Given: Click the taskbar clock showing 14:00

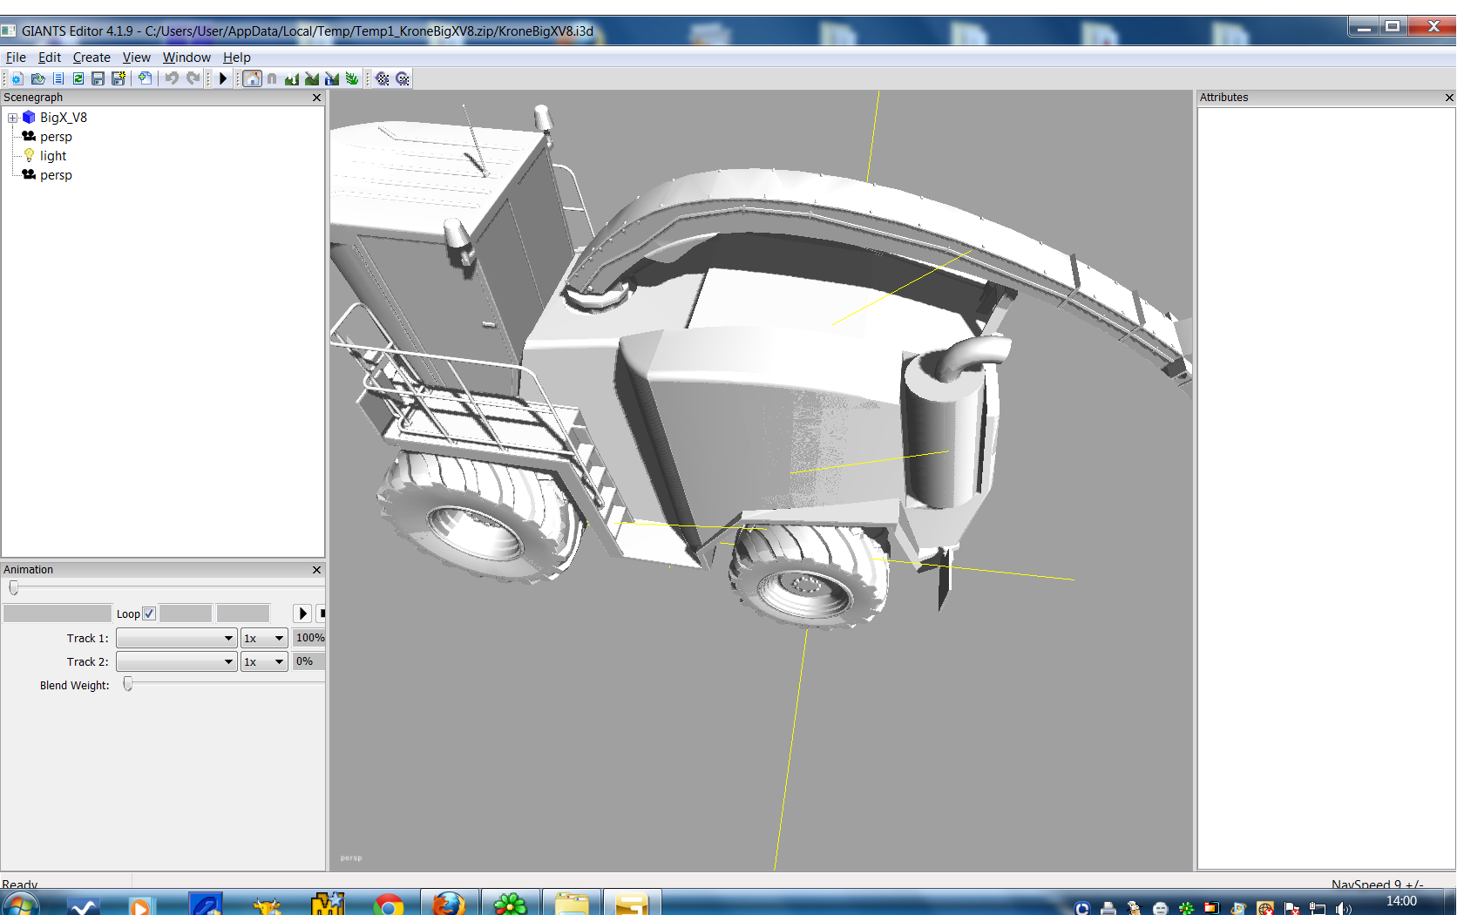Looking at the screenshot, I should pyautogui.click(x=1401, y=901).
